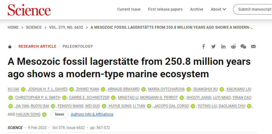Open ORCID icon beside Haijun Song
Image resolution: width=272 pixels, height=134 pixels.
pos(44,115)
